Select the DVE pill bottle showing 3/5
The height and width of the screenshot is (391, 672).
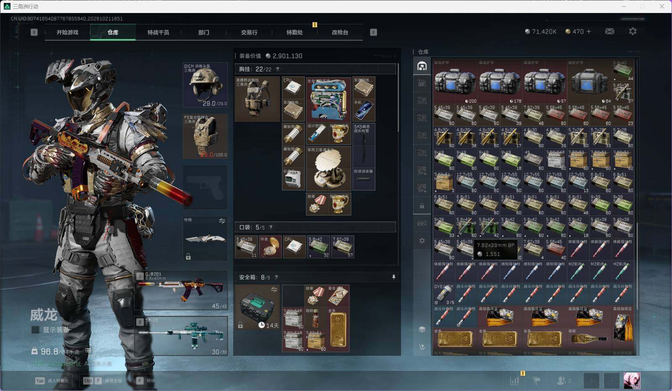[444, 295]
